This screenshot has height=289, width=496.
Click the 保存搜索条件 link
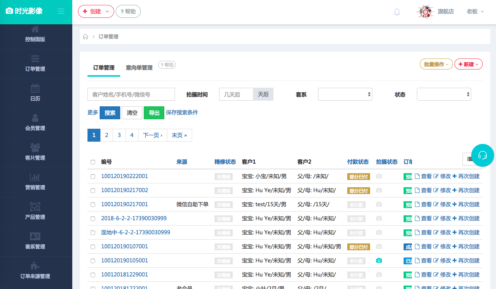[x=182, y=112]
